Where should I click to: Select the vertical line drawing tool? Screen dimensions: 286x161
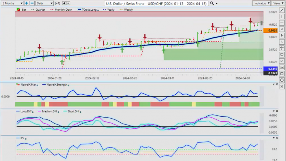(282, 16)
